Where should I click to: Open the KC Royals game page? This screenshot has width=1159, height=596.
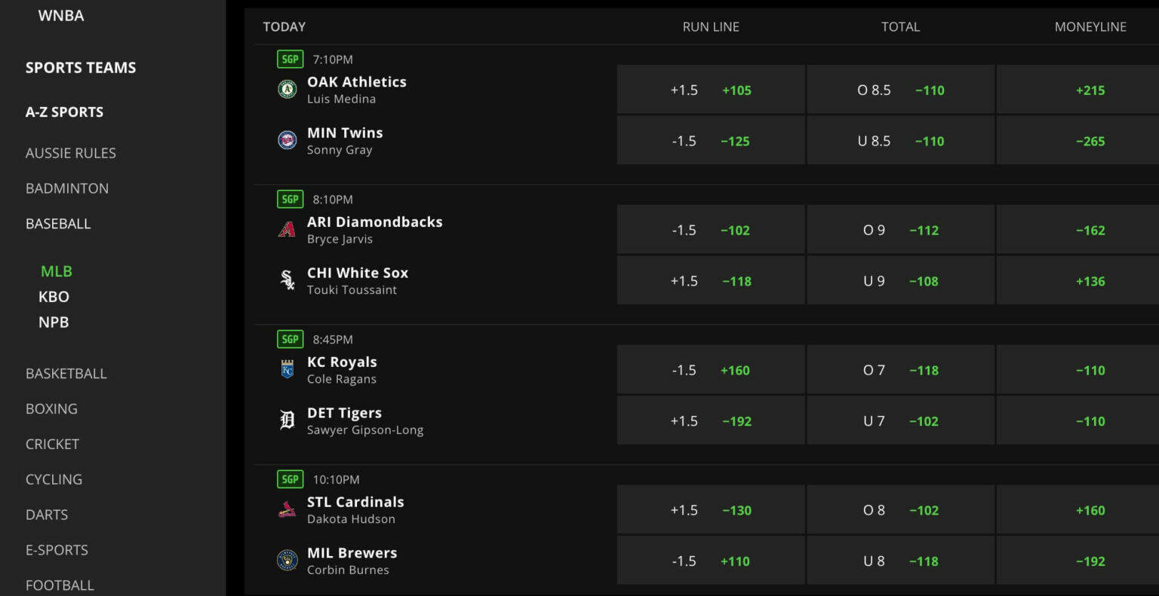coord(342,362)
